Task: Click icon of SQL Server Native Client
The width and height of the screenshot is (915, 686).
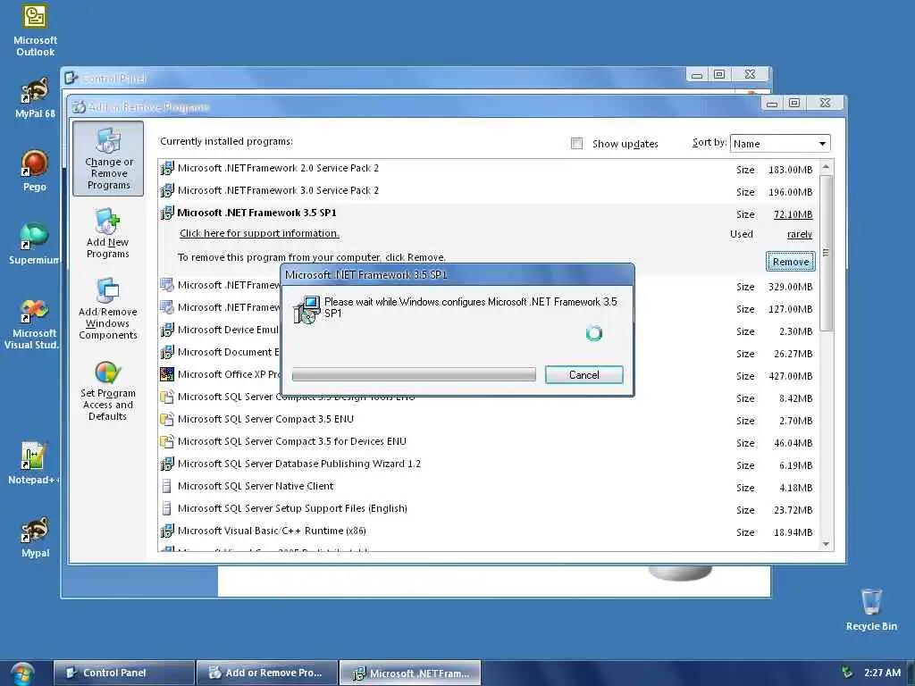Action: coord(167,486)
